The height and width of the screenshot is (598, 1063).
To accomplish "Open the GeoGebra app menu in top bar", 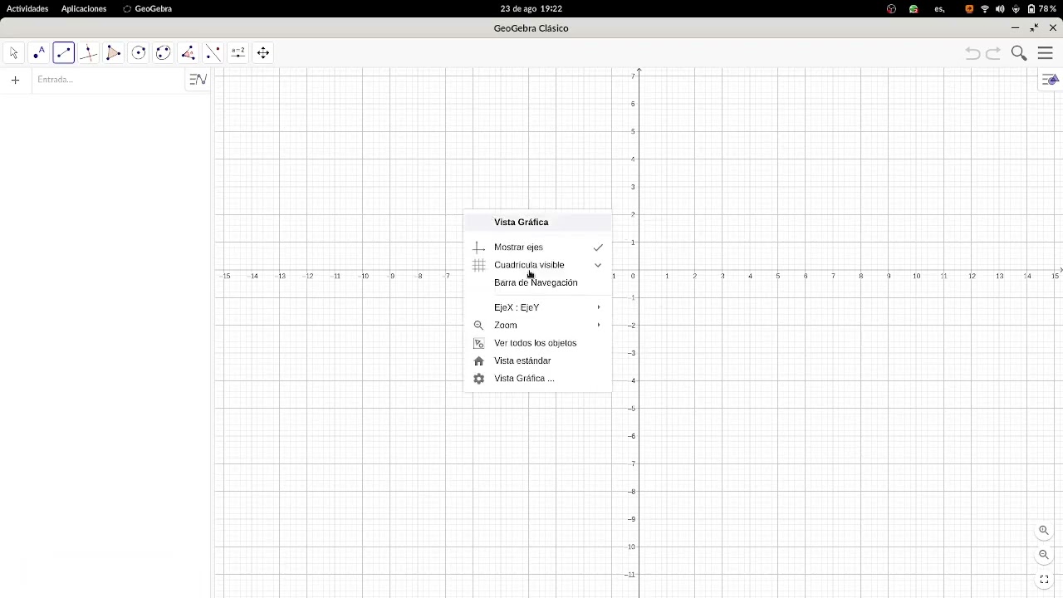I will pyautogui.click(x=147, y=9).
